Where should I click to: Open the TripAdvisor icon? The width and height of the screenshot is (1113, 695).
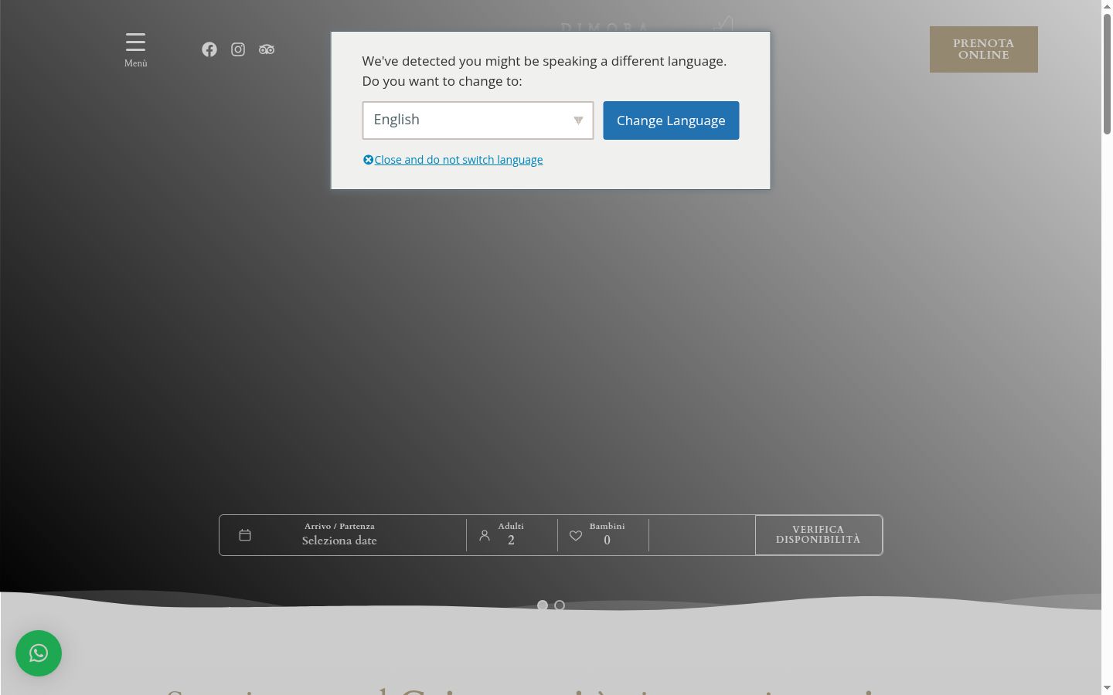tap(267, 49)
